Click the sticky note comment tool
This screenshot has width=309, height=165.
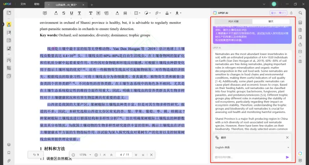tap(45, 13)
